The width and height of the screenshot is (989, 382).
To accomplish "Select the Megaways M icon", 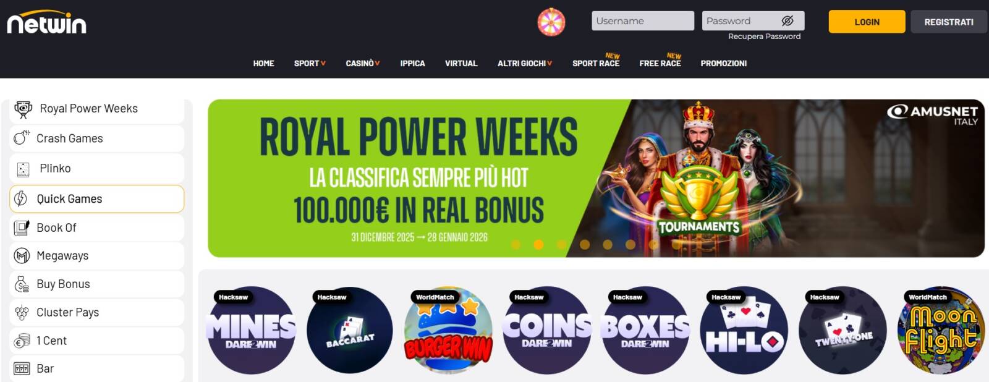I will click(x=22, y=256).
